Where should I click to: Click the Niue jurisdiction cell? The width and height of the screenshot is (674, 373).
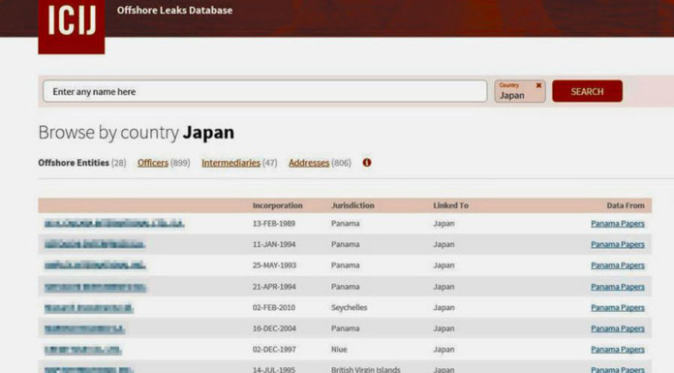339,350
